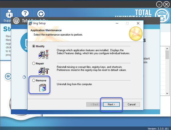
Task: Click the scrollbar up arrow in Total Uninstaller
Action: point(167,48)
